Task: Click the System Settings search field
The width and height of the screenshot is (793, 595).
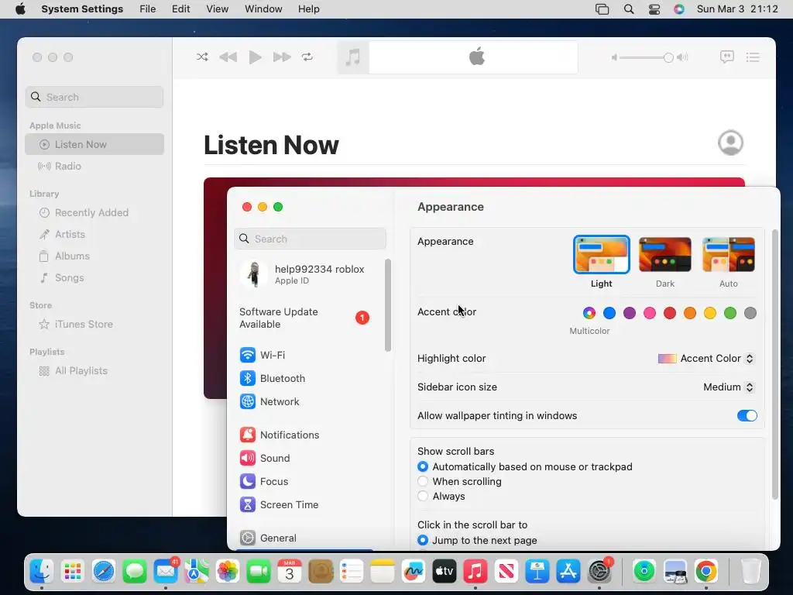Action: [x=310, y=239]
